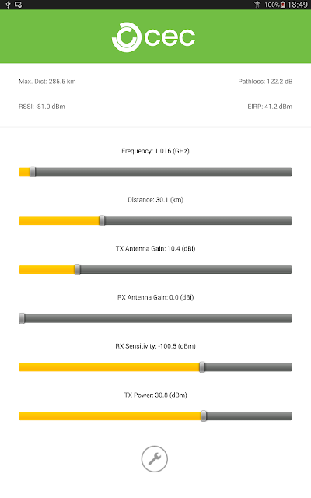Click the RX Sensitivity slider thumb
This screenshot has width=311, height=498.
pos(202,367)
